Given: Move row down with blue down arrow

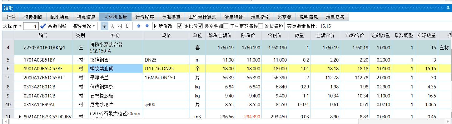Looking at the screenshot, I should click(147, 26).
